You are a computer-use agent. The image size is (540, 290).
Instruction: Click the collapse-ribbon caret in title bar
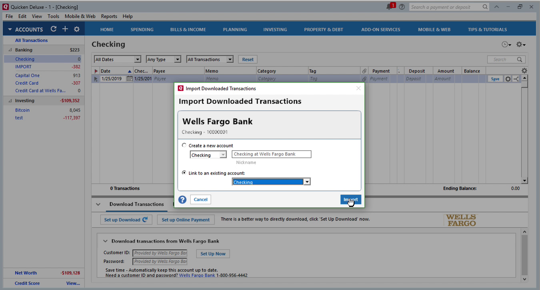pos(496,7)
